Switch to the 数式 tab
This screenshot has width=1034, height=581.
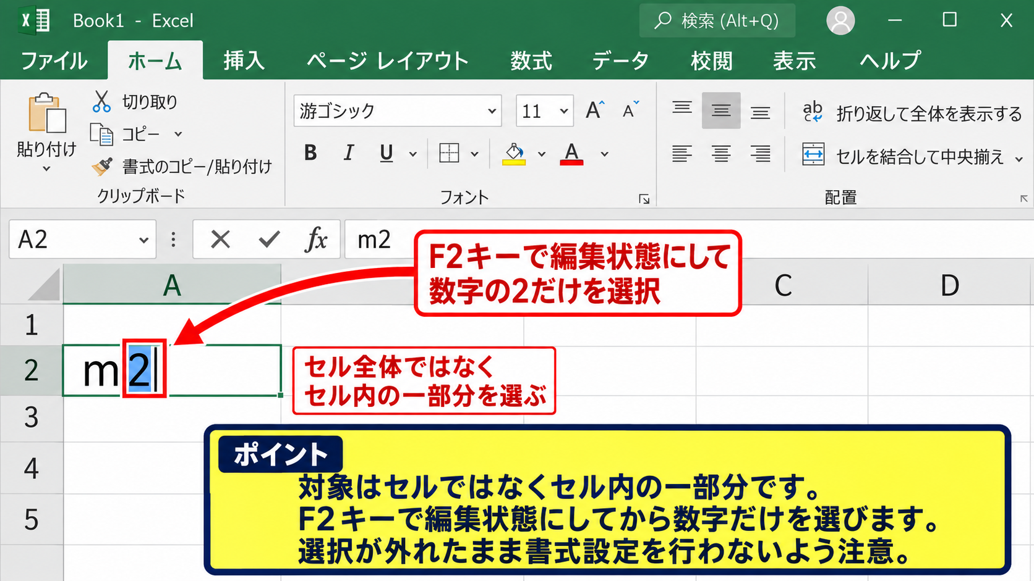(531, 61)
